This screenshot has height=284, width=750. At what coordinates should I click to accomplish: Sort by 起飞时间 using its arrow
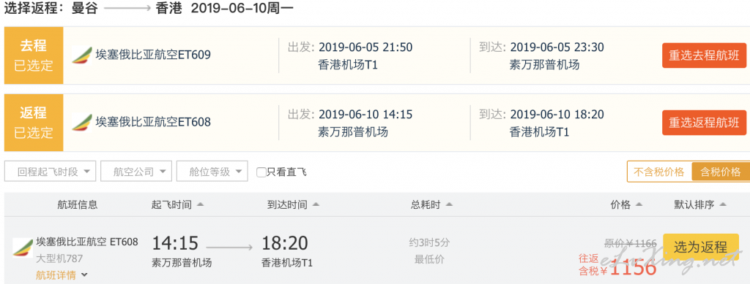pyautogui.click(x=201, y=205)
